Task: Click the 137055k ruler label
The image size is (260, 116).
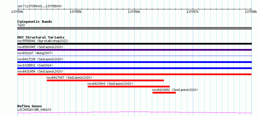Action: coord(76,12)
